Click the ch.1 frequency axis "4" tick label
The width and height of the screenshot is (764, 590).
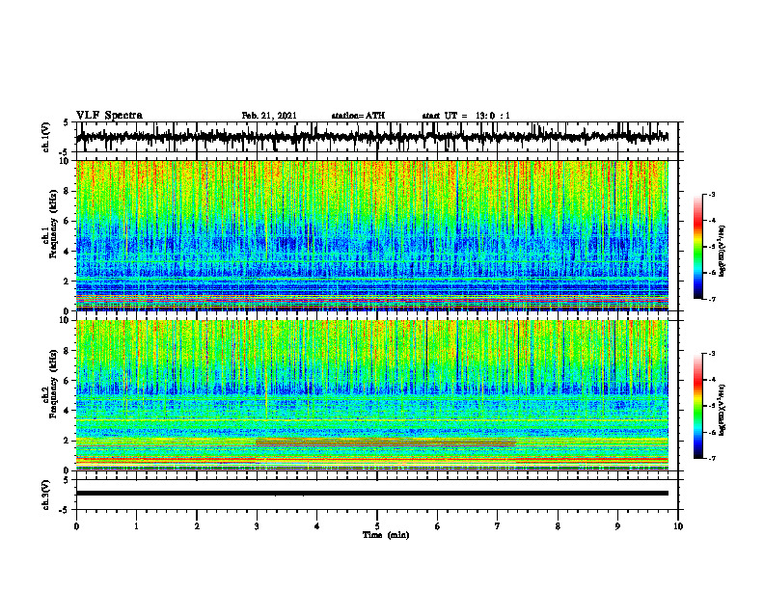click(x=68, y=252)
